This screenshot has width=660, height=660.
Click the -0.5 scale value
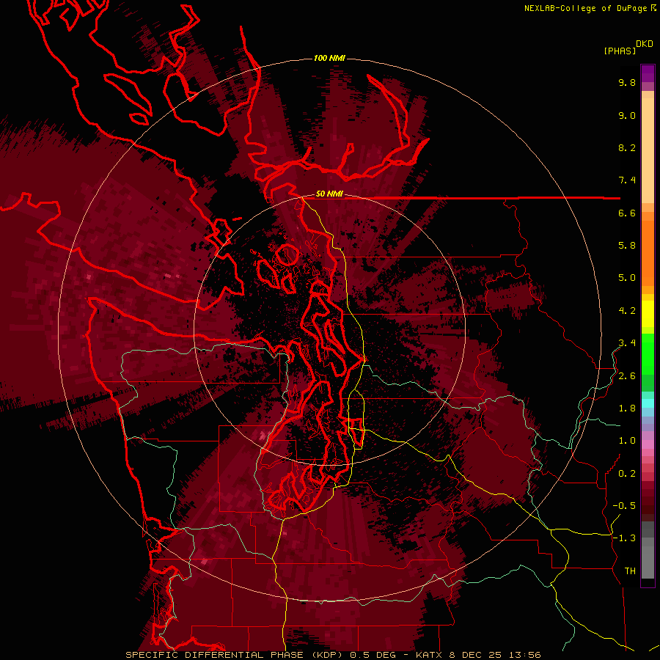pos(624,505)
